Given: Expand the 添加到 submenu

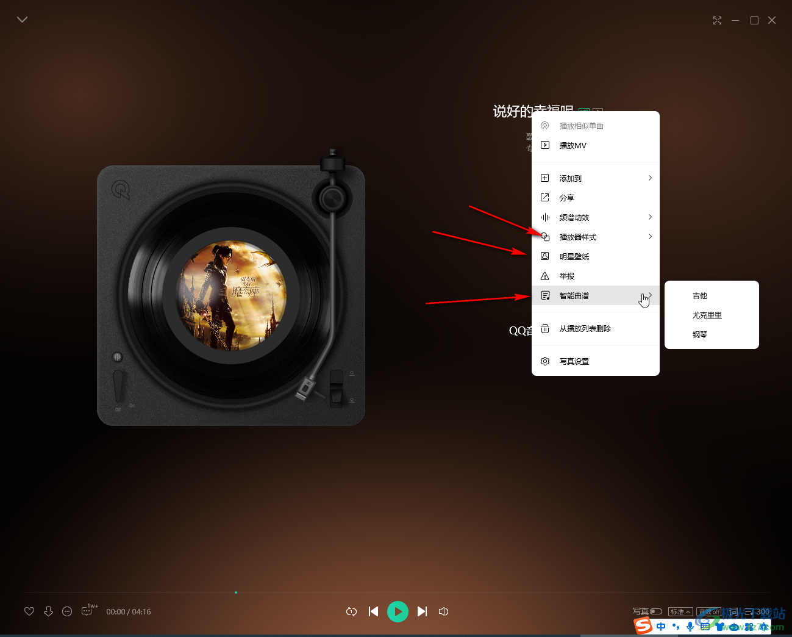Looking at the screenshot, I should pos(596,178).
